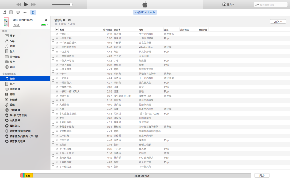Open the Movies library icon in toolbar
This screenshot has height=181, width=290.
pos(11,12)
